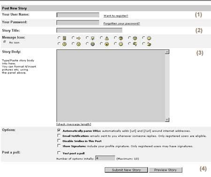This screenshot has height=177, width=211.
Task: Click the happy smiley face icon
Action: pyautogui.click(x=149, y=38)
